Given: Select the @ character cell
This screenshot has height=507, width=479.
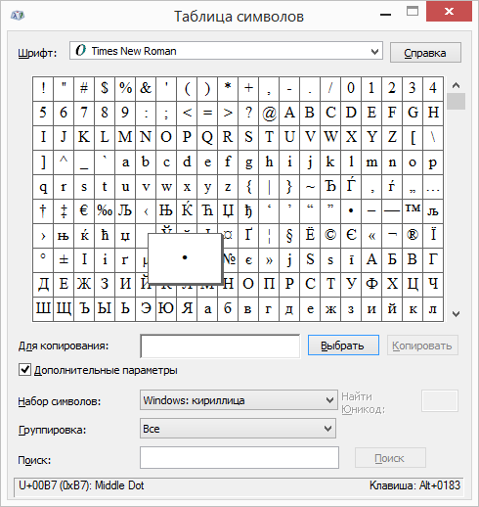Looking at the screenshot, I should (269, 114).
